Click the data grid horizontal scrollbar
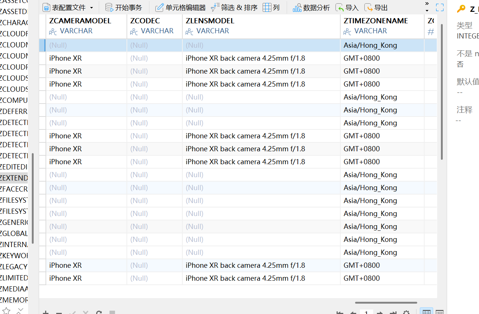Image resolution: width=479 pixels, height=314 pixels. (386, 303)
